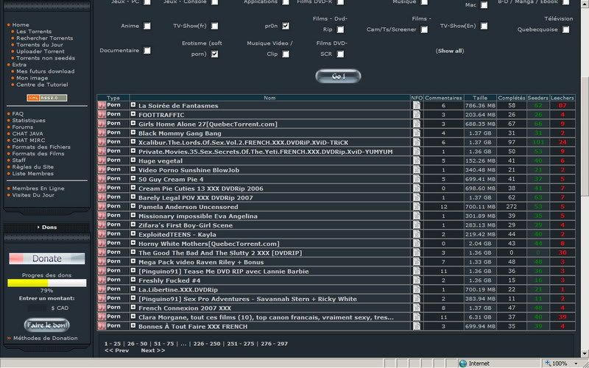Expand the Pamela Anderson Uncensored row
The width and height of the screenshot is (589, 368).
tap(133, 206)
